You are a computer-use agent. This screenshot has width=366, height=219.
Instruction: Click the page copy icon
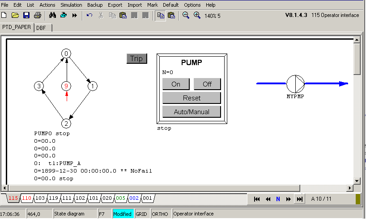pos(160,15)
